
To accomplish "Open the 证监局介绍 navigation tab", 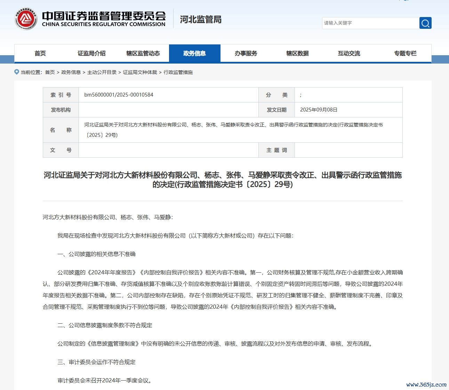I will [x=91, y=53].
